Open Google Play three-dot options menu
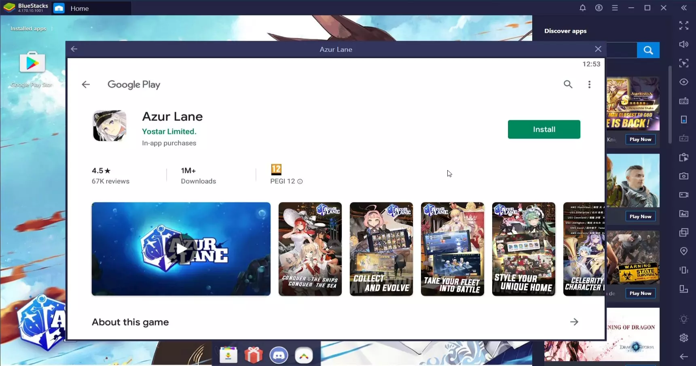This screenshot has width=696, height=366. 589,84
